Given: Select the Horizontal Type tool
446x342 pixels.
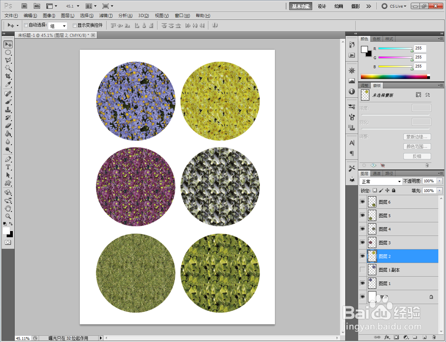Looking at the screenshot, I should (8, 167).
